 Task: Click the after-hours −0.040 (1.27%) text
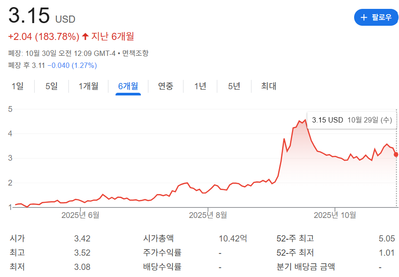click(x=72, y=66)
